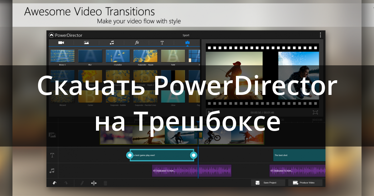Choose the Blur transition thumbnail
The width and height of the screenshot is (374, 196).
point(90,56)
